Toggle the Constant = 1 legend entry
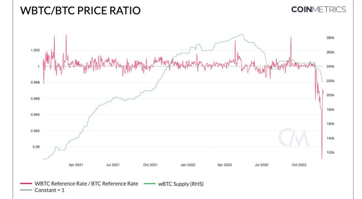The height and width of the screenshot is (199, 362). (x=49, y=190)
